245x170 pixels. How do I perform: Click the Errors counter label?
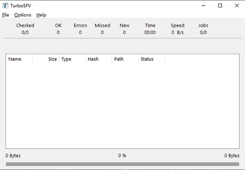click(x=80, y=26)
